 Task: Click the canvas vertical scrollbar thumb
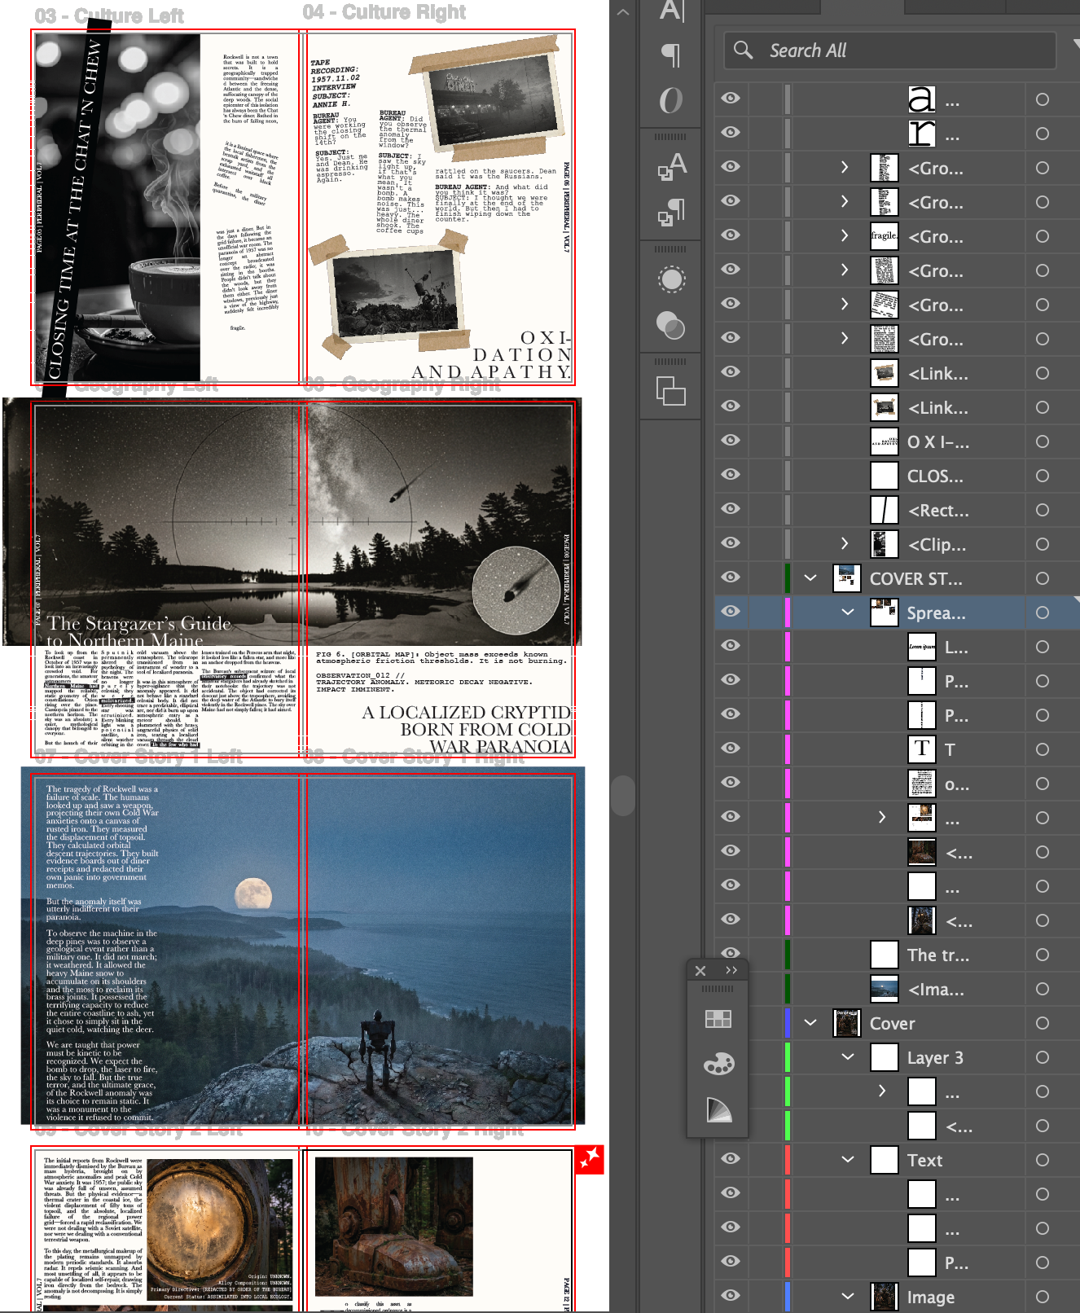[623, 794]
